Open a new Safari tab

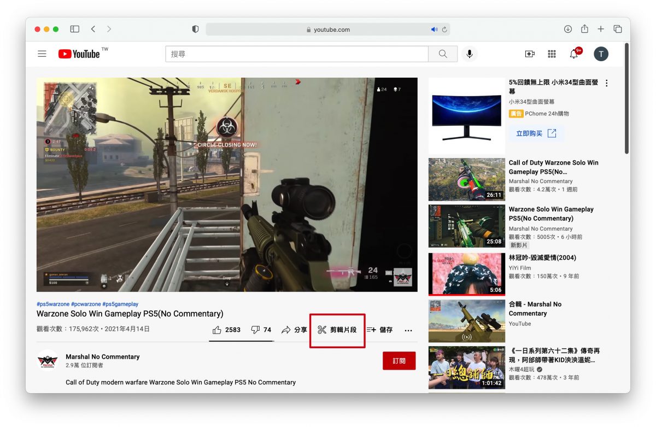[x=601, y=29]
